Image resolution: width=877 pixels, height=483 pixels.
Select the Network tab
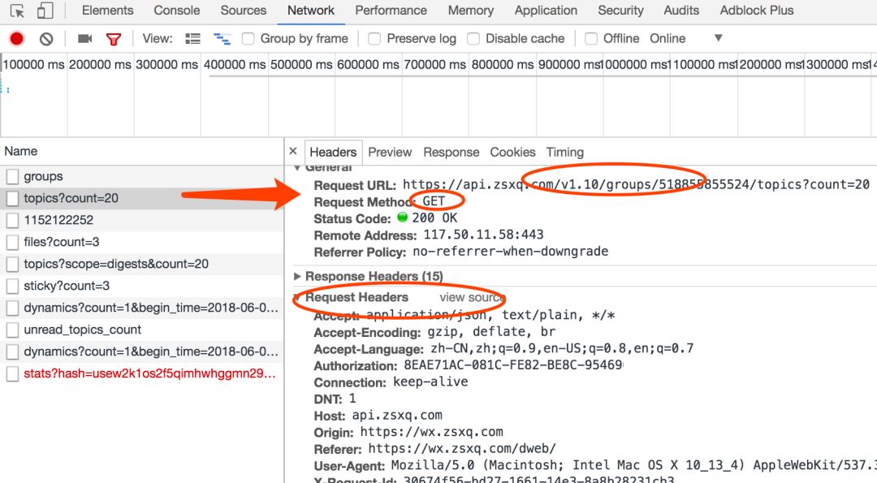(x=311, y=11)
